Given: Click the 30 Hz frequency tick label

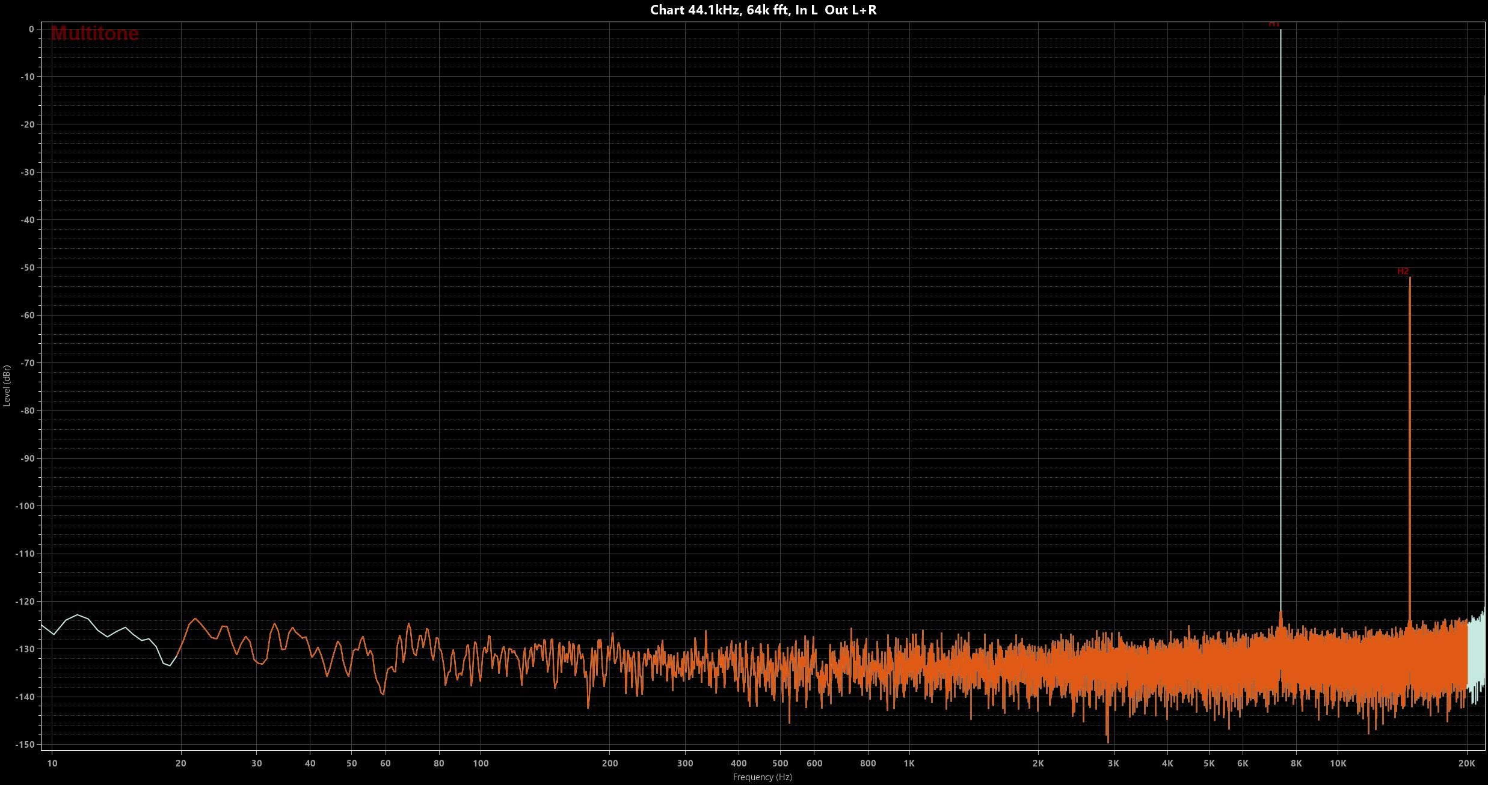Looking at the screenshot, I should tap(257, 764).
